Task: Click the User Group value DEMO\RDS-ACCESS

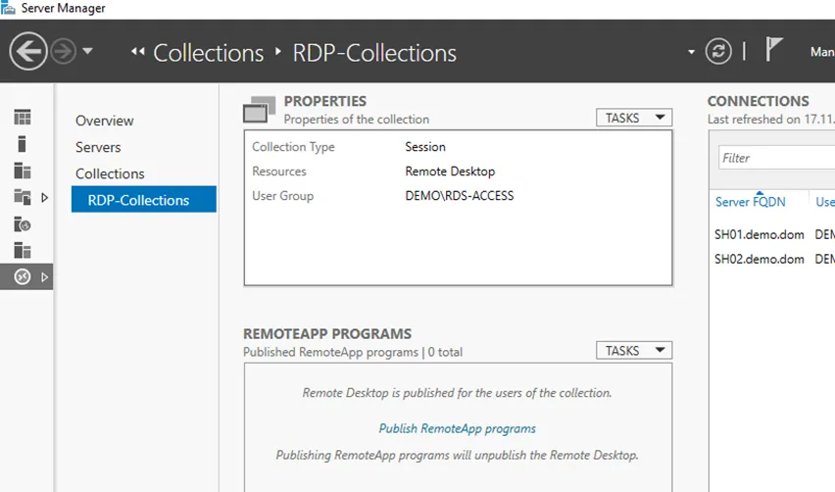Action: (460, 196)
